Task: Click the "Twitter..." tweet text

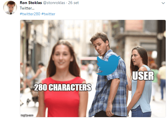Action: (x=27, y=8)
